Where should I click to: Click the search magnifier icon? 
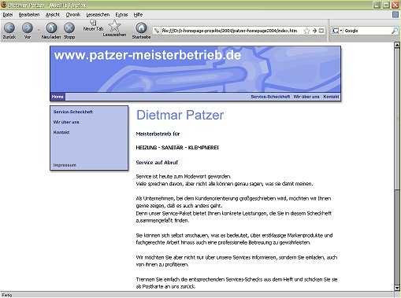(x=395, y=31)
